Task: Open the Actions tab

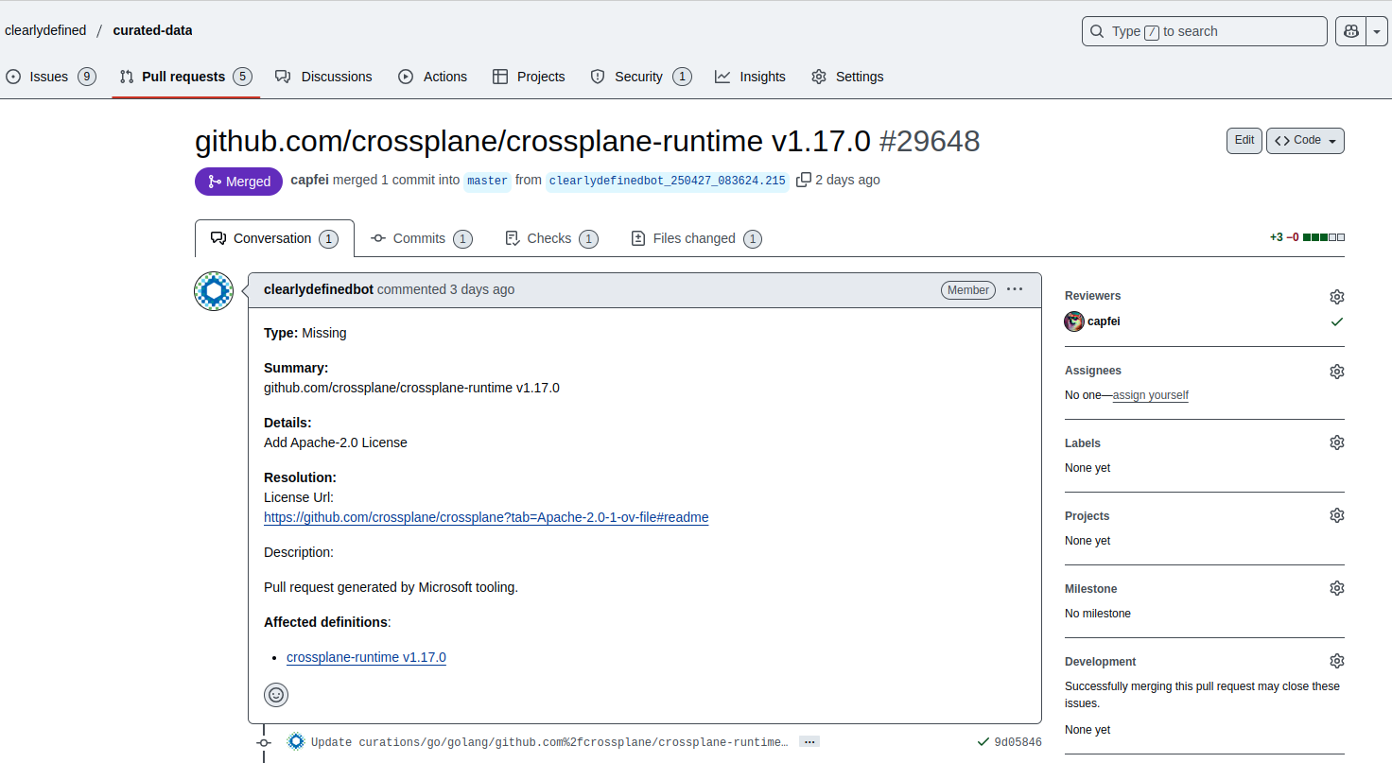Action: click(x=432, y=77)
